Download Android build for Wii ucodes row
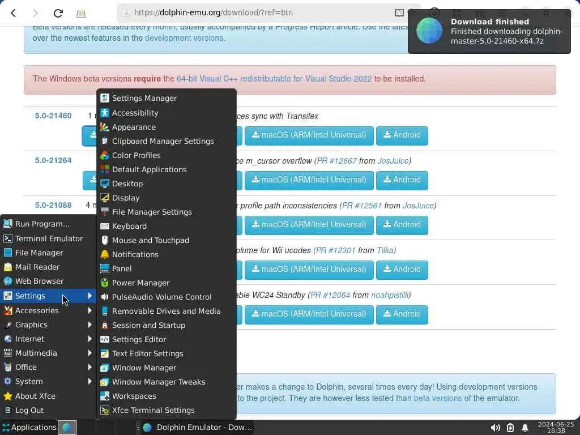This screenshot has height=435, width=580. click(x=402, y=270)
